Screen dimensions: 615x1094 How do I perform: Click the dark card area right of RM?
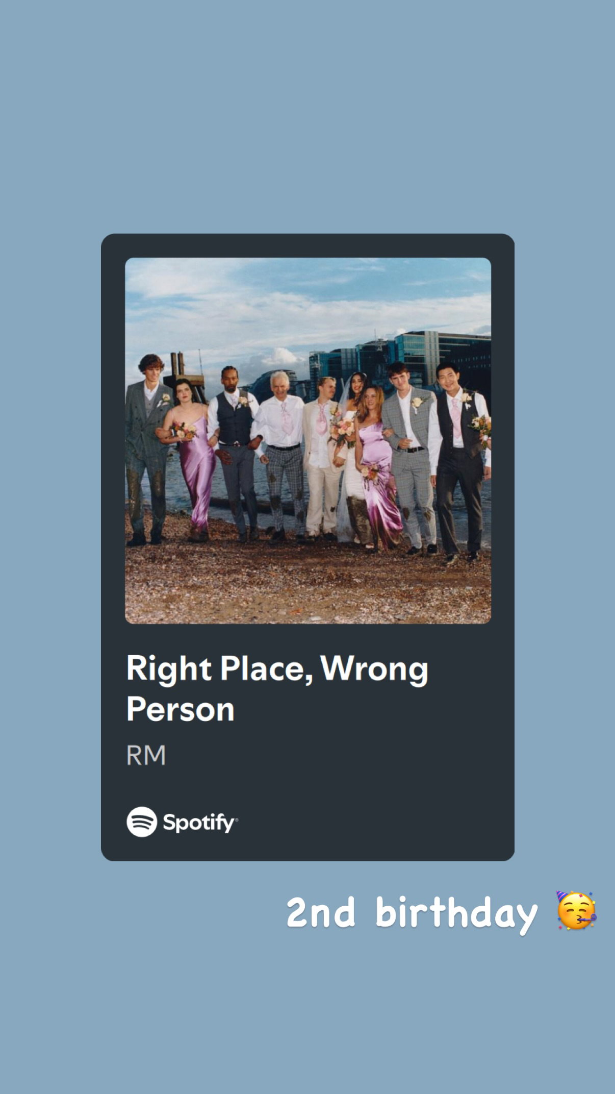tap(337, 755)
